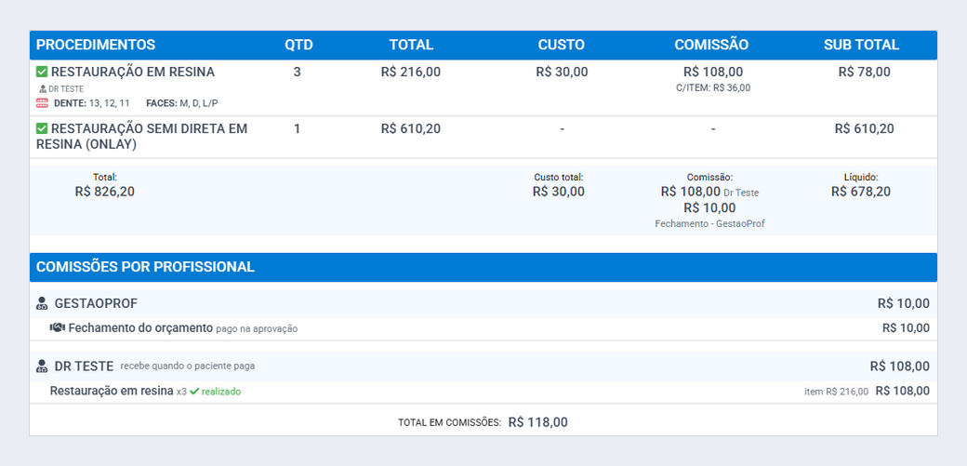Click the R$ 610,20 sub total of Onlay
This screenshot has width=967, height=466.
point(864,129)
